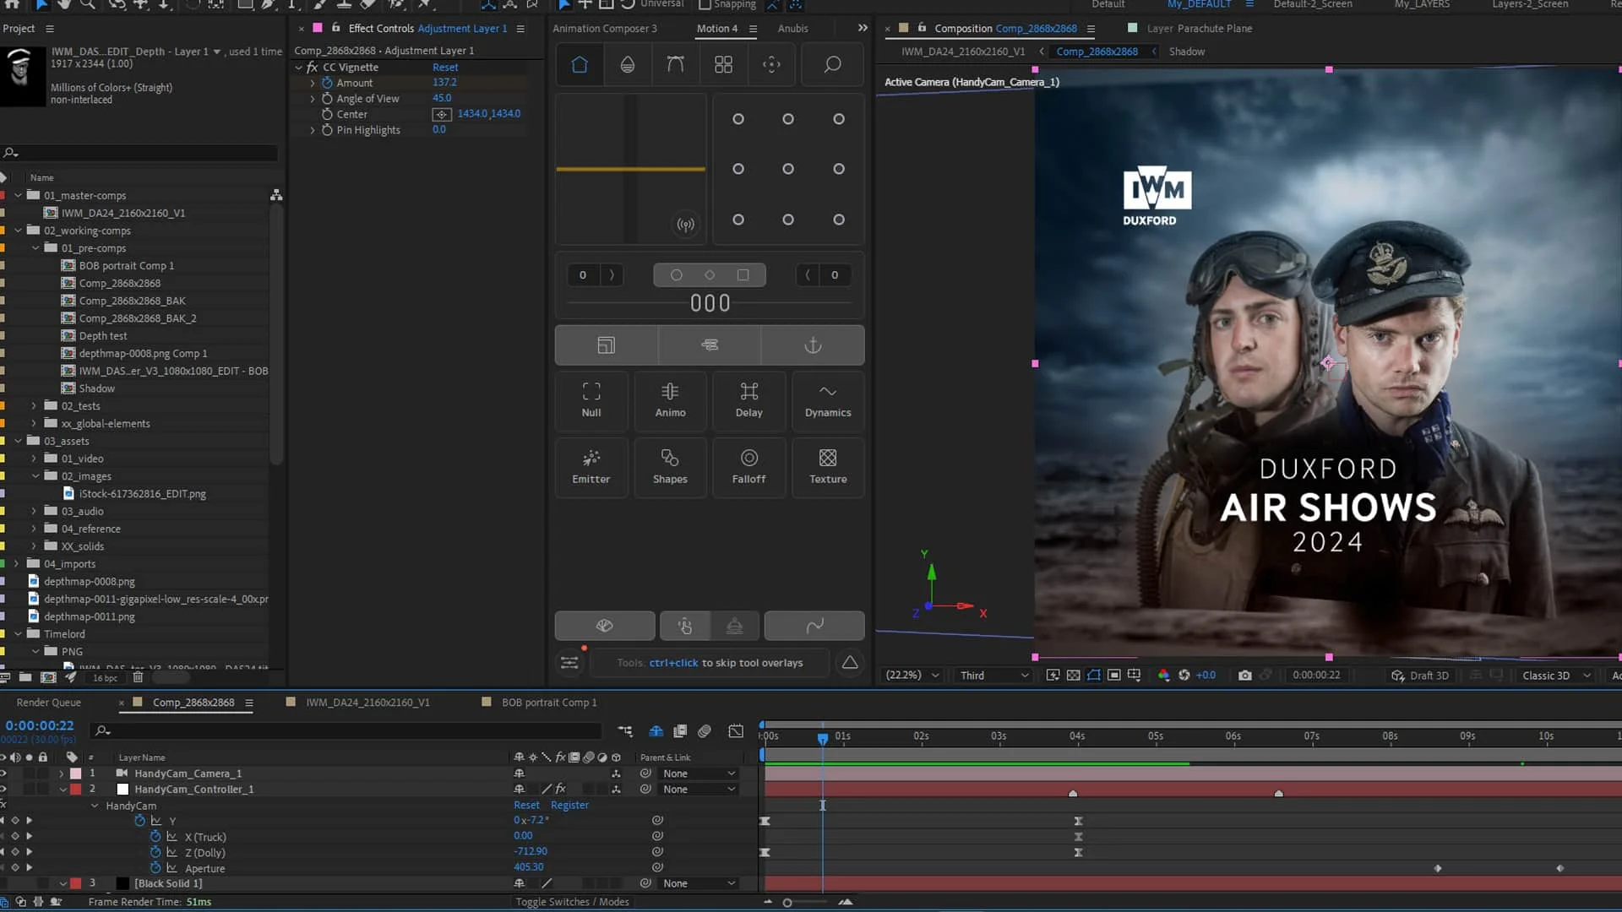Click the Composition Mini-Flowchart icon
The width and height of the screenshot is (1622, 912).
click(625, 731)
